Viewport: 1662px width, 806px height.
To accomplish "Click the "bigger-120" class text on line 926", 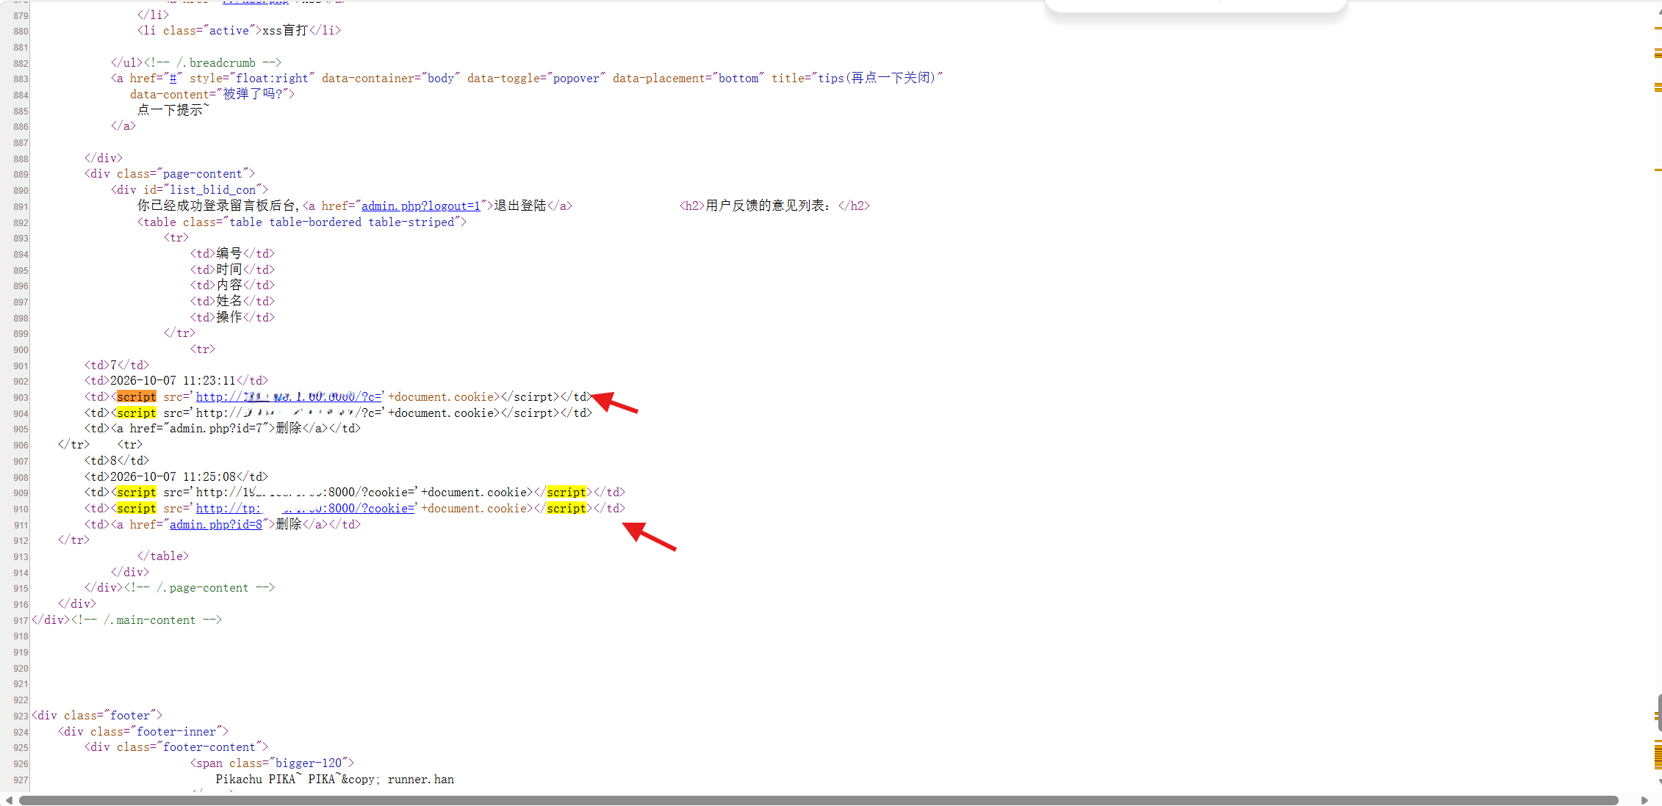I will coord(309,763).
